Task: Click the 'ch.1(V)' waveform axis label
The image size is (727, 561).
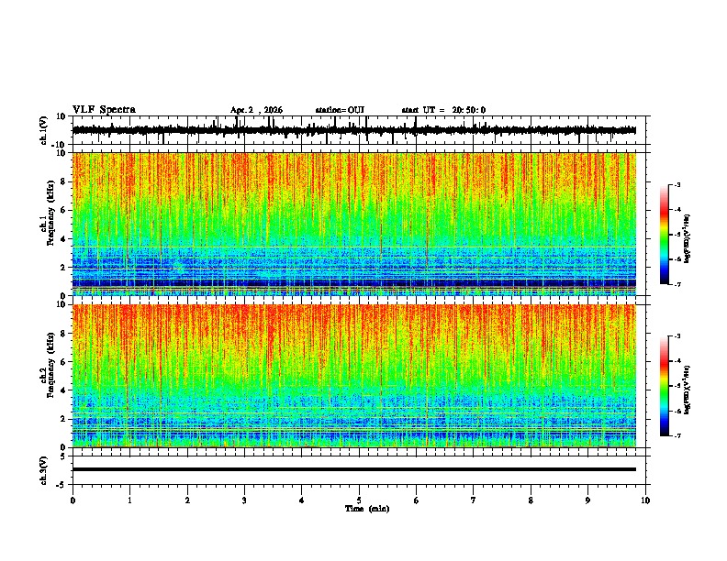Action: (44, 130)
